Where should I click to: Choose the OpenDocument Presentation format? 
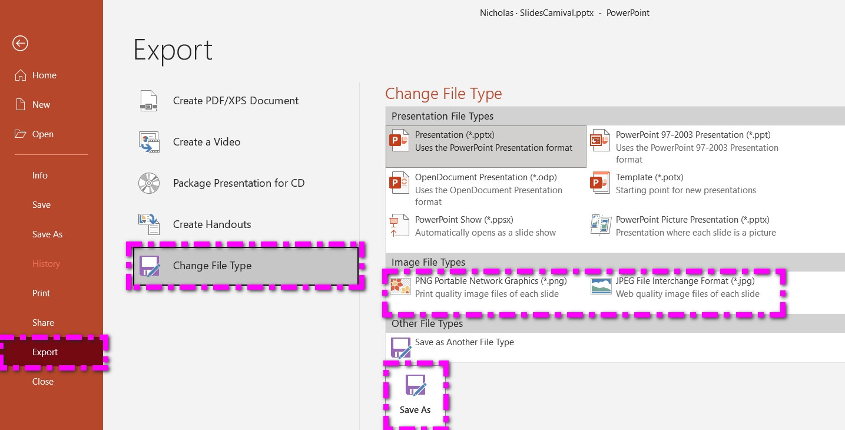pyautogui.click(x=486, y=189)
